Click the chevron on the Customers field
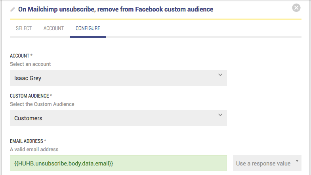The width and height of the screenshot is (311, 175). [x=220, y=115]
